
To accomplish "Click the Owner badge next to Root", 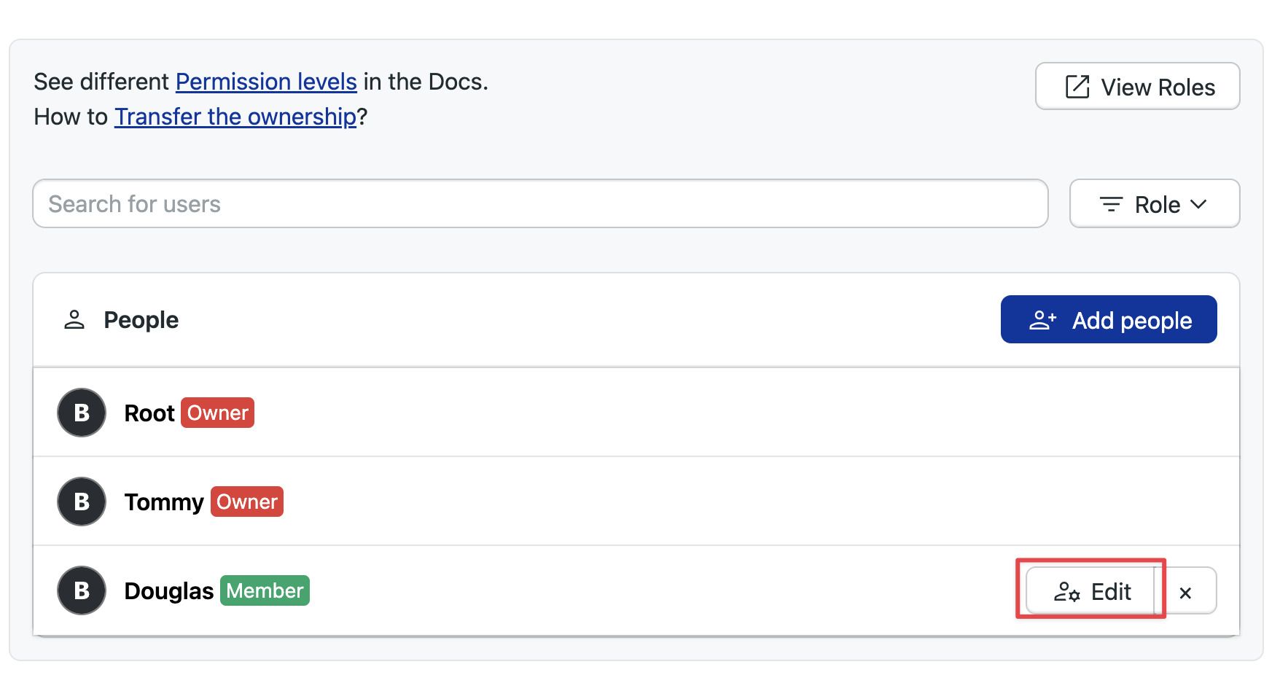I will (217, 413).
